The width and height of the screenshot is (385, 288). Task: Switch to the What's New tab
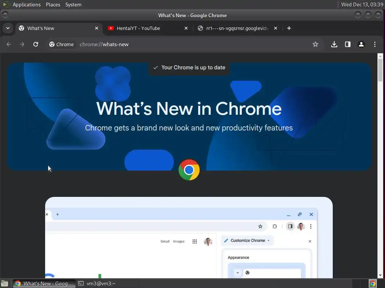click(58, 28)
